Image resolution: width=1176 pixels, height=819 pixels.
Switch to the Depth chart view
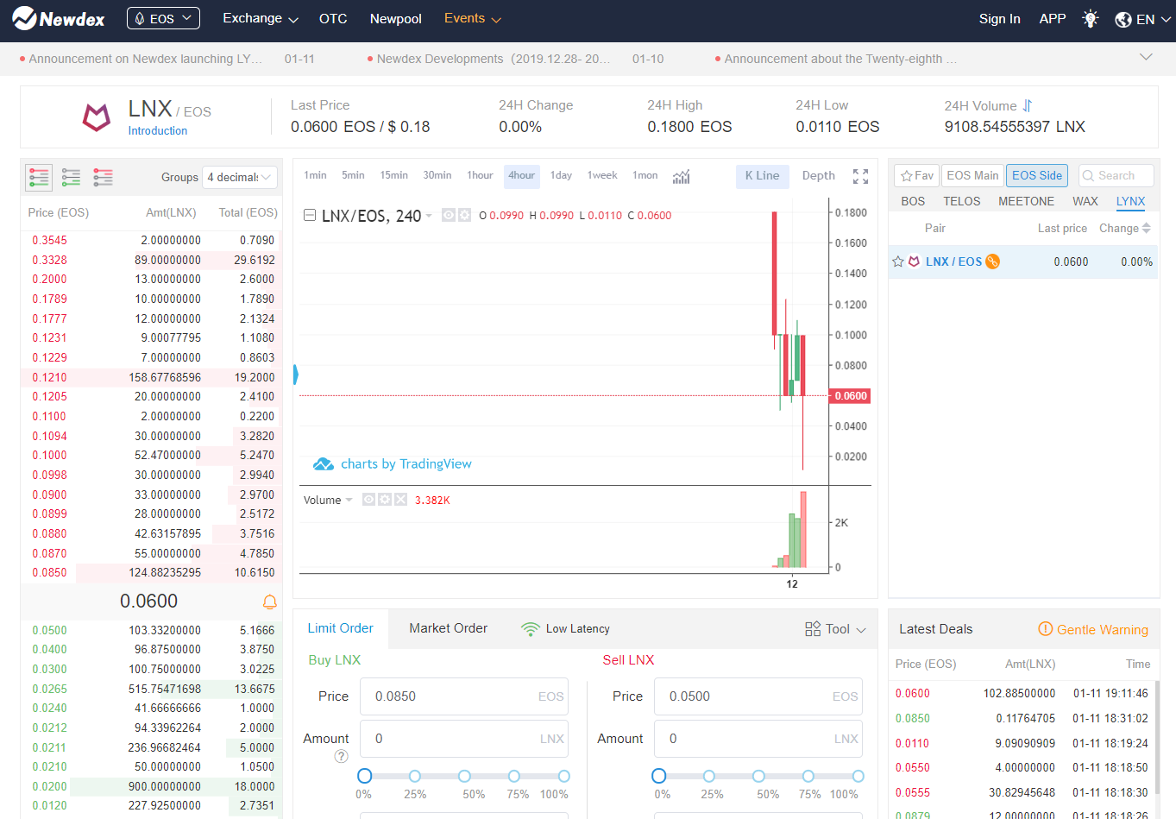click(x=818, y=175)
